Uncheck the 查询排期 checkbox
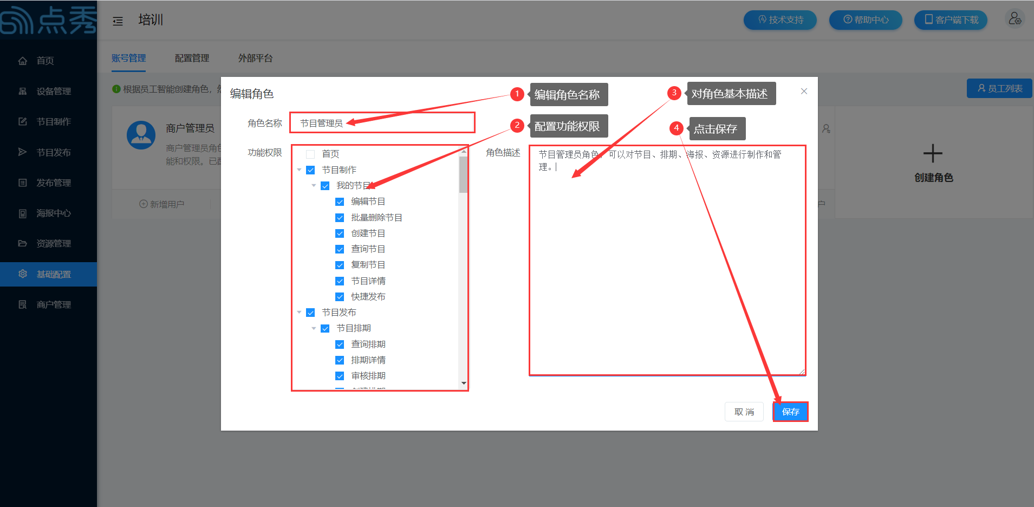The image size is (1034, 507). click(x=340, y=344)
